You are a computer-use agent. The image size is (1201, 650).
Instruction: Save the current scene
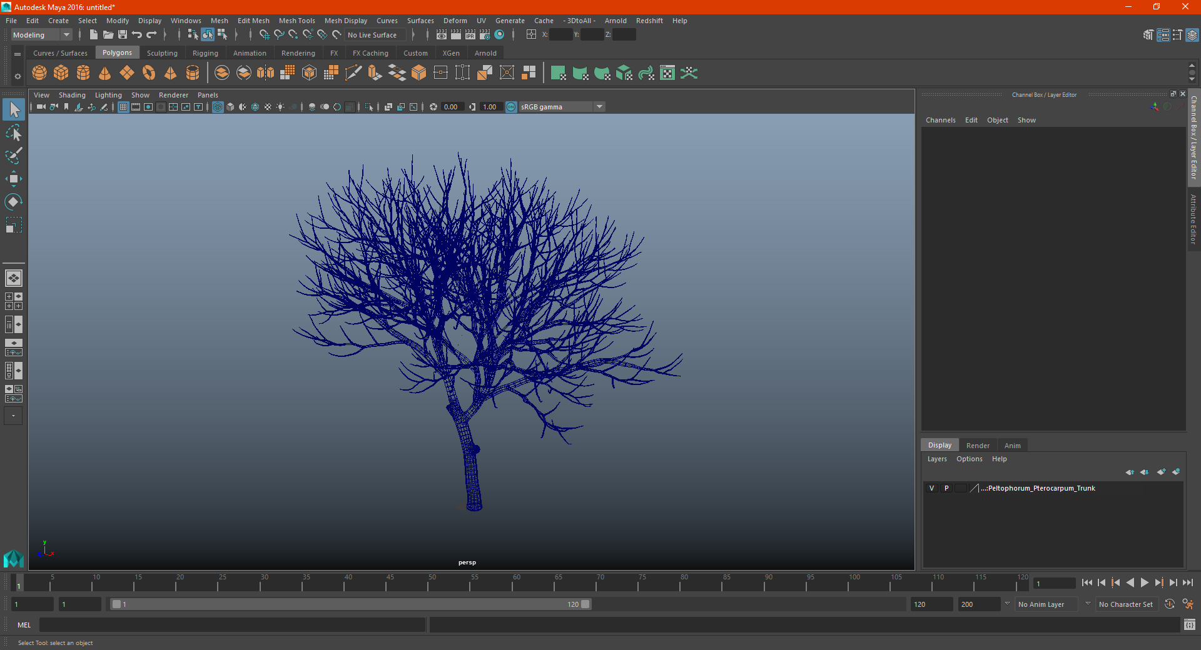tap(122, 35)
